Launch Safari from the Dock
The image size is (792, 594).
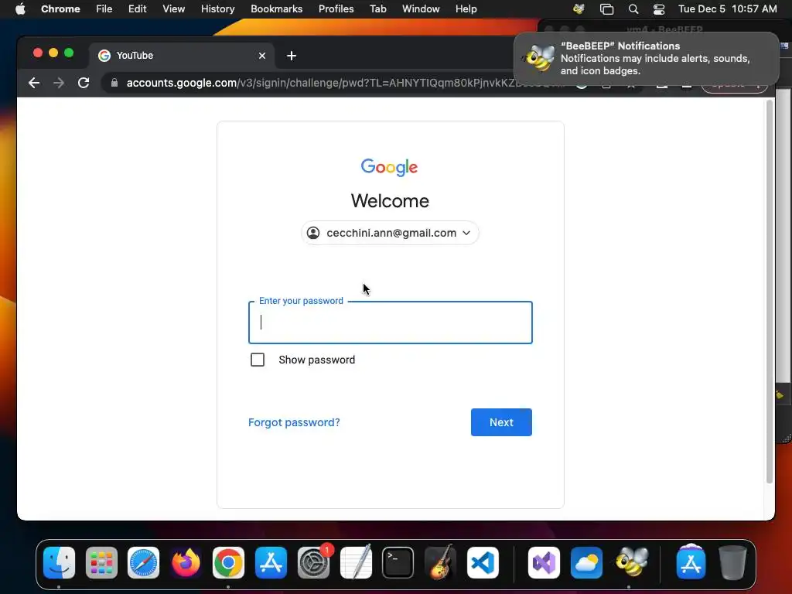click(x=143, y=563)
